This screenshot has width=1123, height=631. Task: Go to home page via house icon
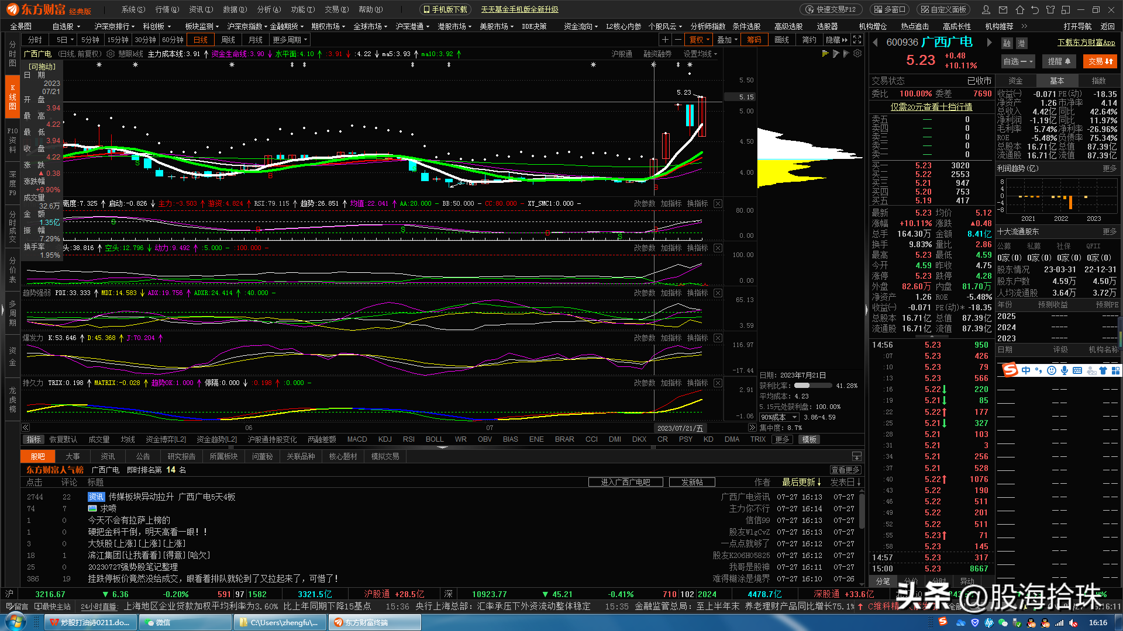click(x=1019, y=9)
